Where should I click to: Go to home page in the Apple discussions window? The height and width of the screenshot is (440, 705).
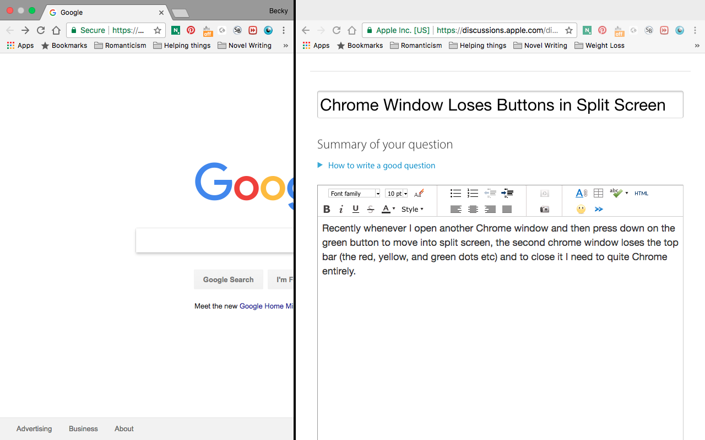coord(352,30)
